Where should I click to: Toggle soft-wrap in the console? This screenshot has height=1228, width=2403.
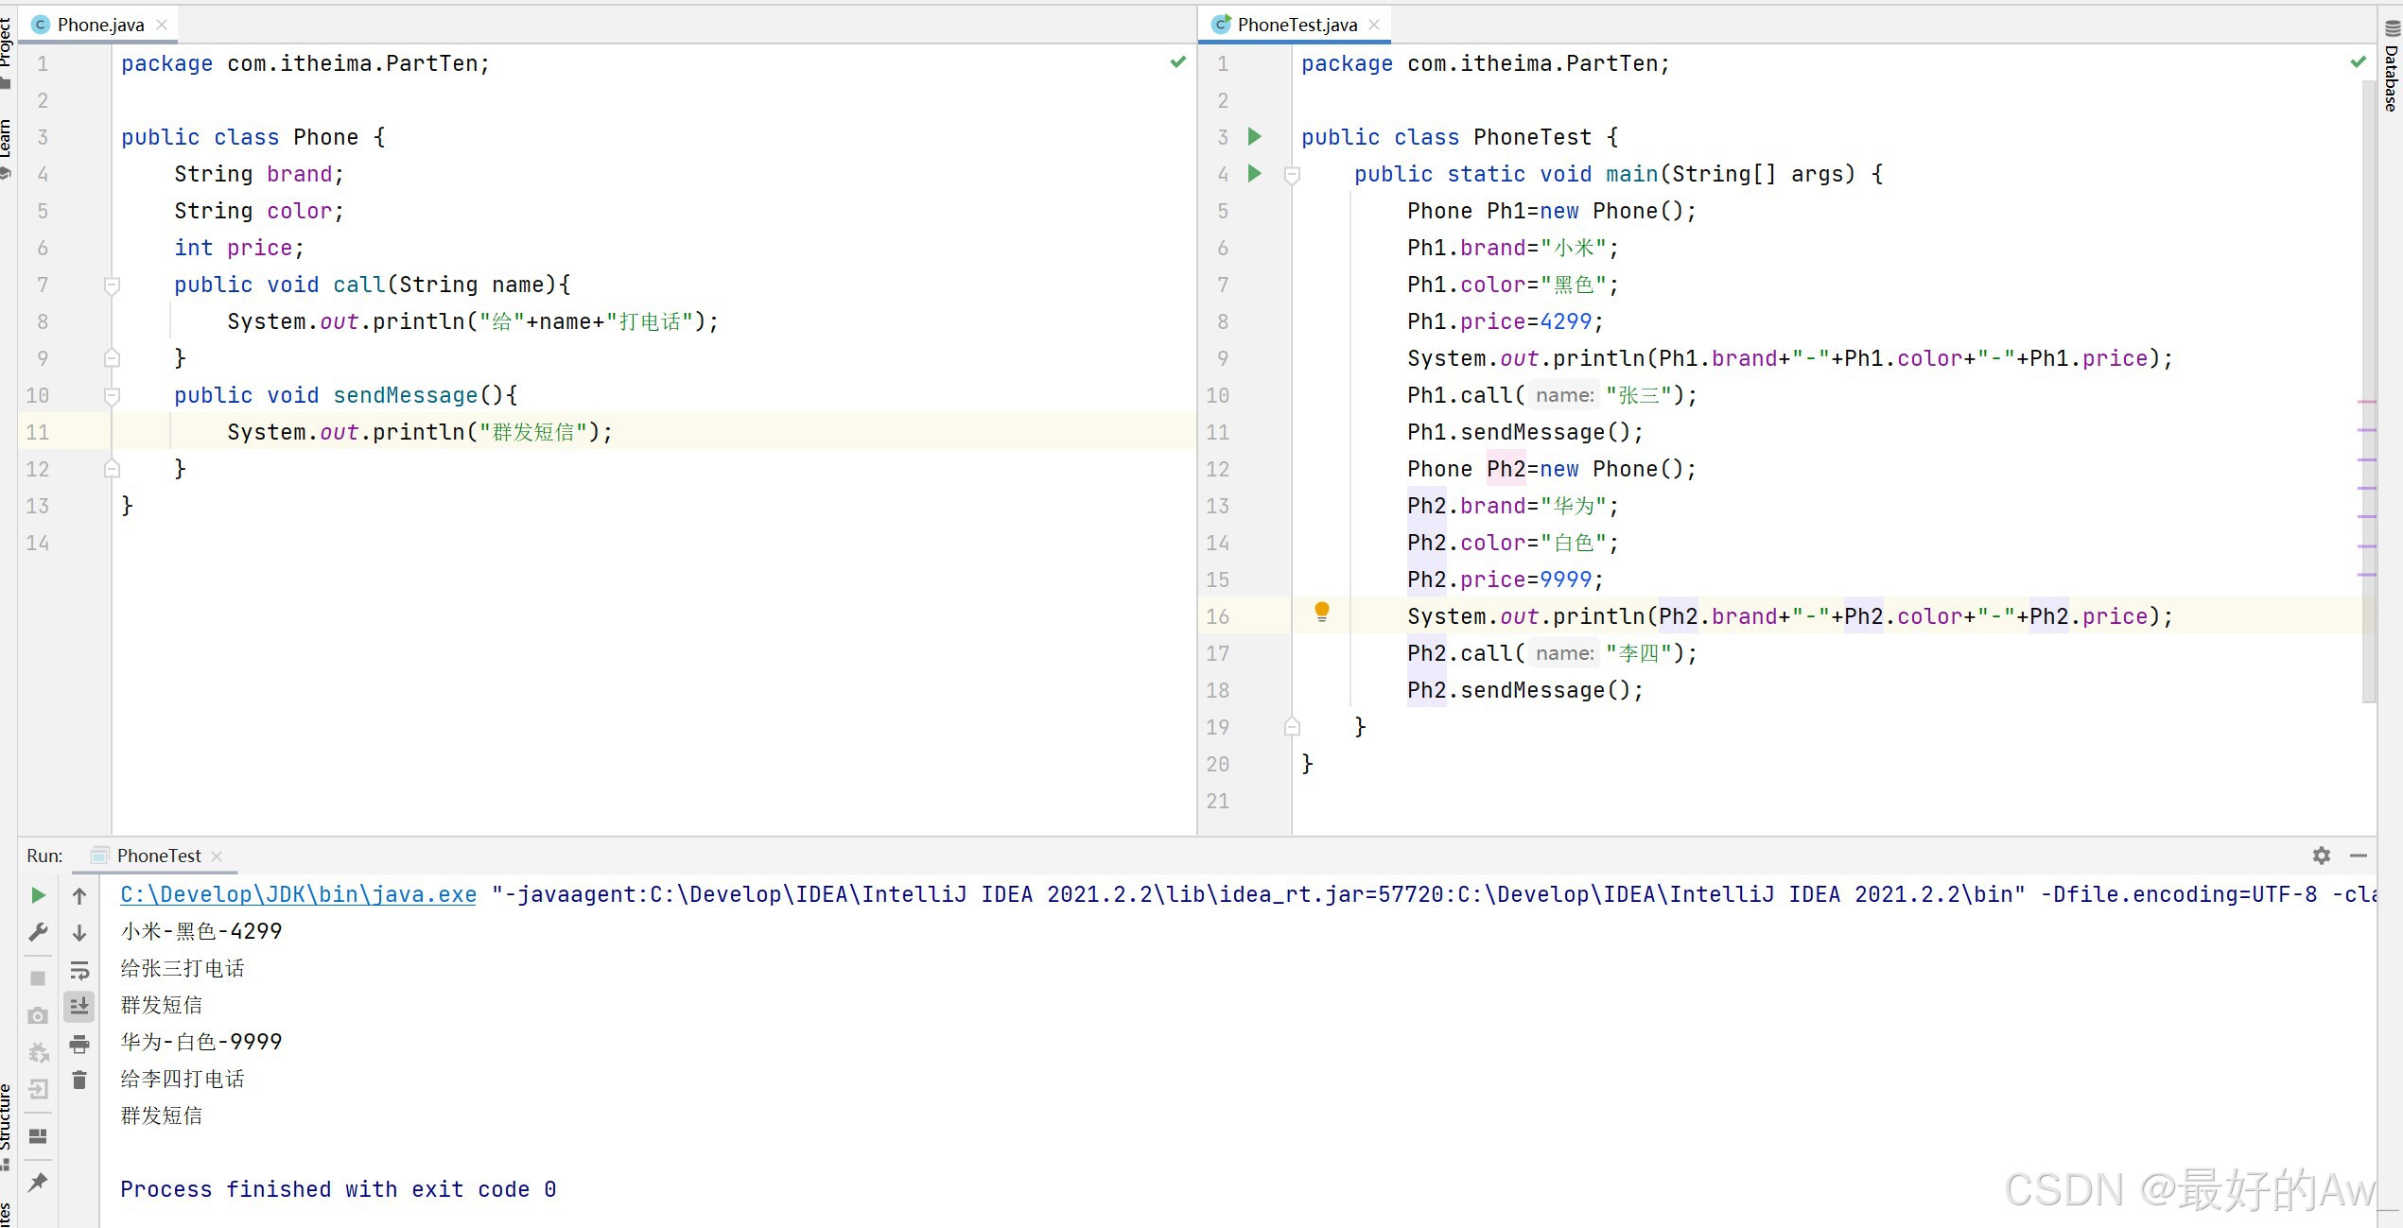79,971
